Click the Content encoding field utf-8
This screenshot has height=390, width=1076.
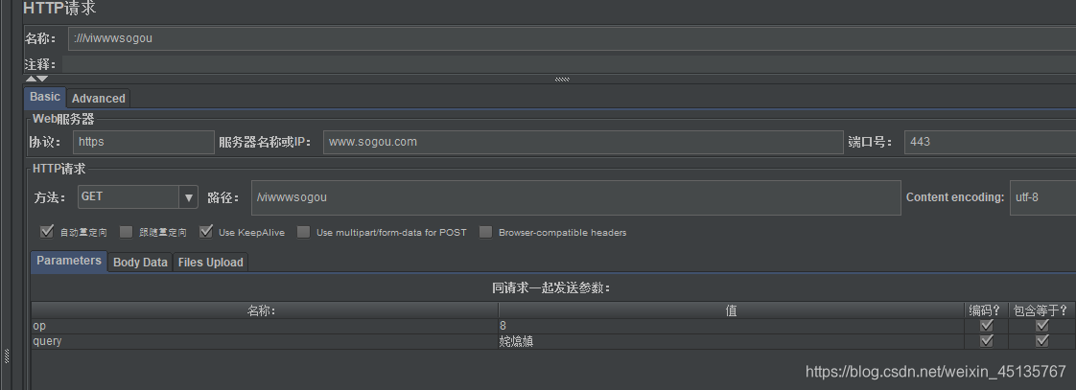point(1042,197)
